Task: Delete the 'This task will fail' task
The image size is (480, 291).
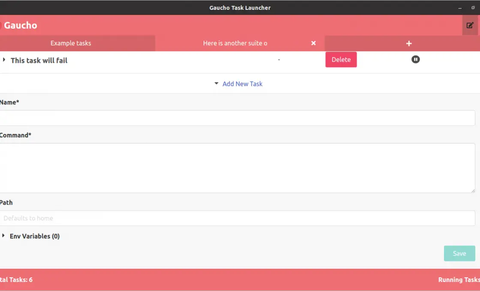Action: (341, 59)
